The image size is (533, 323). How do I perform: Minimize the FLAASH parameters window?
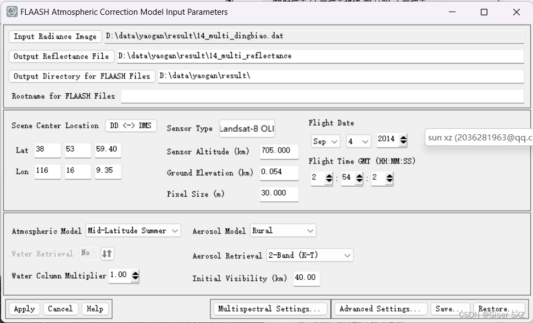pyautogui.click(x=452, y=12)
